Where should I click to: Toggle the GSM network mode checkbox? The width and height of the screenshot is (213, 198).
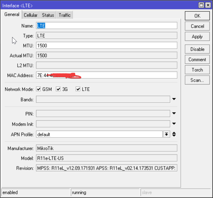coord(39,89)
